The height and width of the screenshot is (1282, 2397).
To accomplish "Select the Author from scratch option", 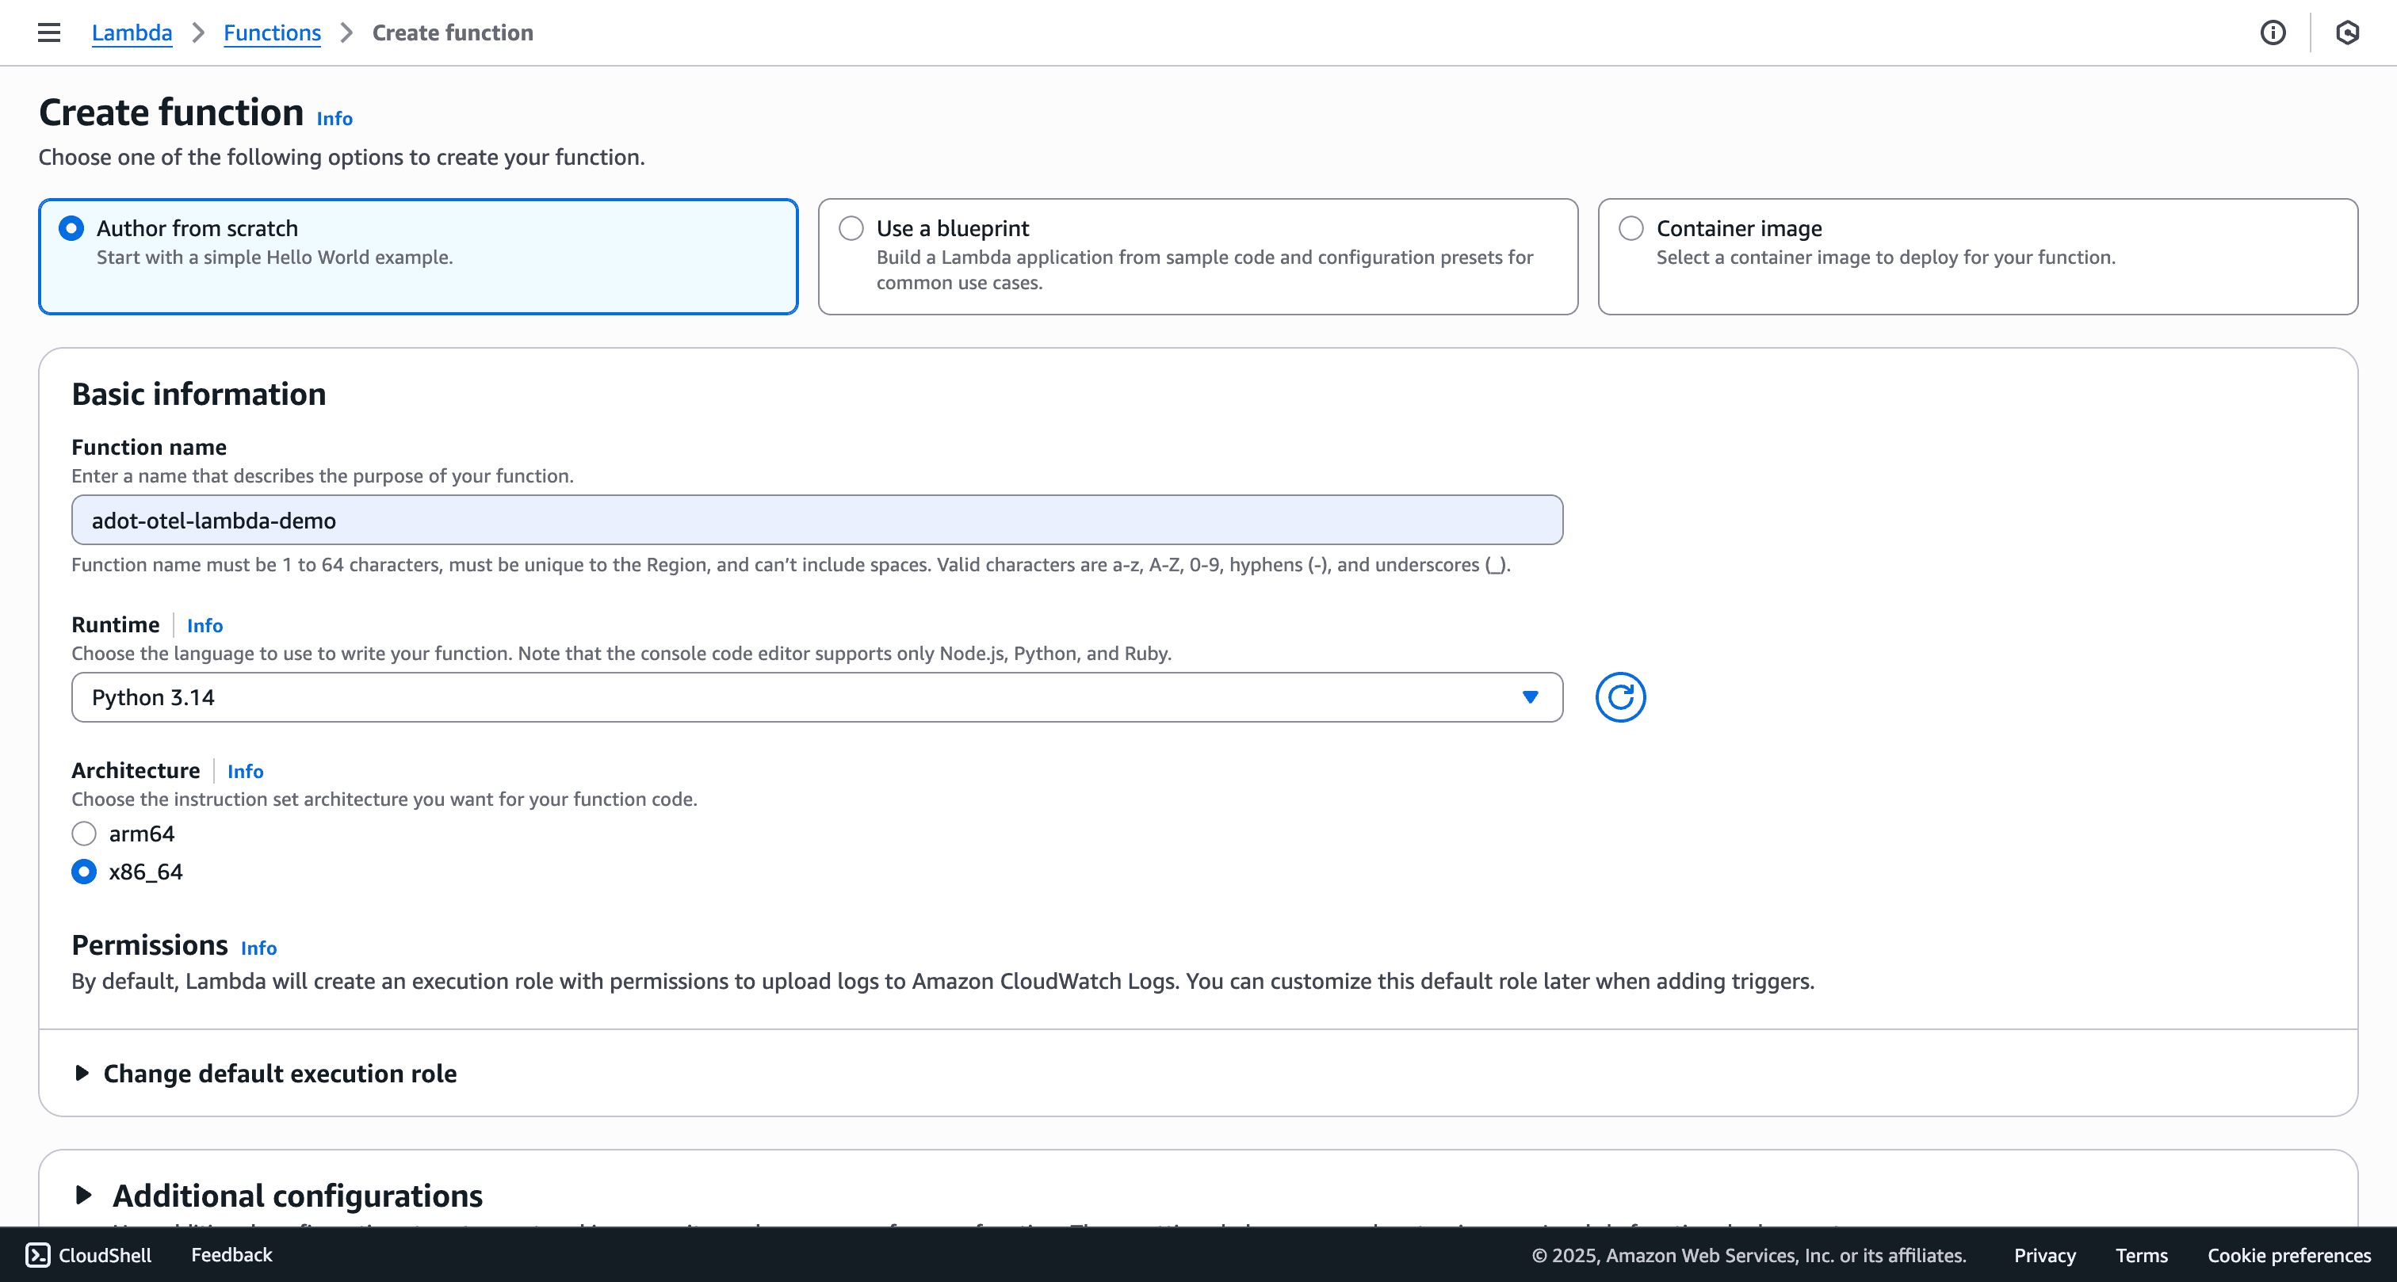I will 71,228.
